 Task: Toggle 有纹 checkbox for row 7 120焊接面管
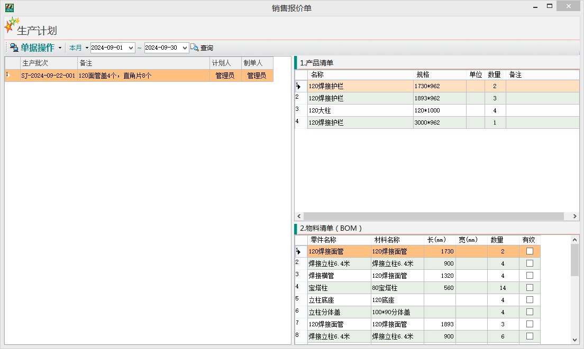[530, 324]
